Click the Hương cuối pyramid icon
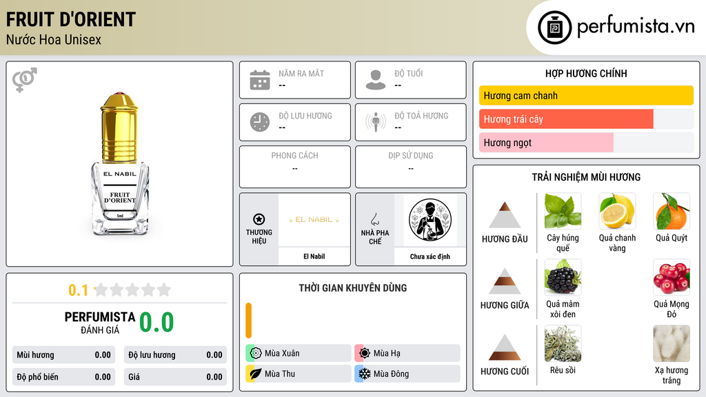The height and width of the screenshot is (397, 706). (x=505, y=347)
